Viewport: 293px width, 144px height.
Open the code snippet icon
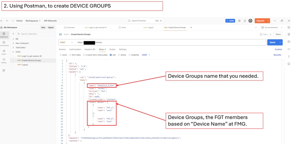(x=289, y=49)
